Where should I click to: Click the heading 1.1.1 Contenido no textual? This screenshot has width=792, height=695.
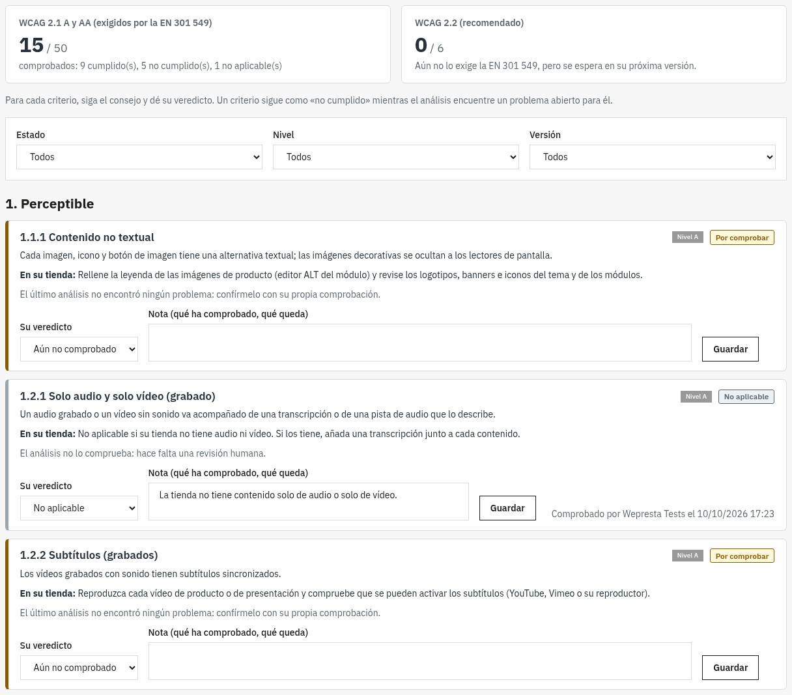click(87, 237)
